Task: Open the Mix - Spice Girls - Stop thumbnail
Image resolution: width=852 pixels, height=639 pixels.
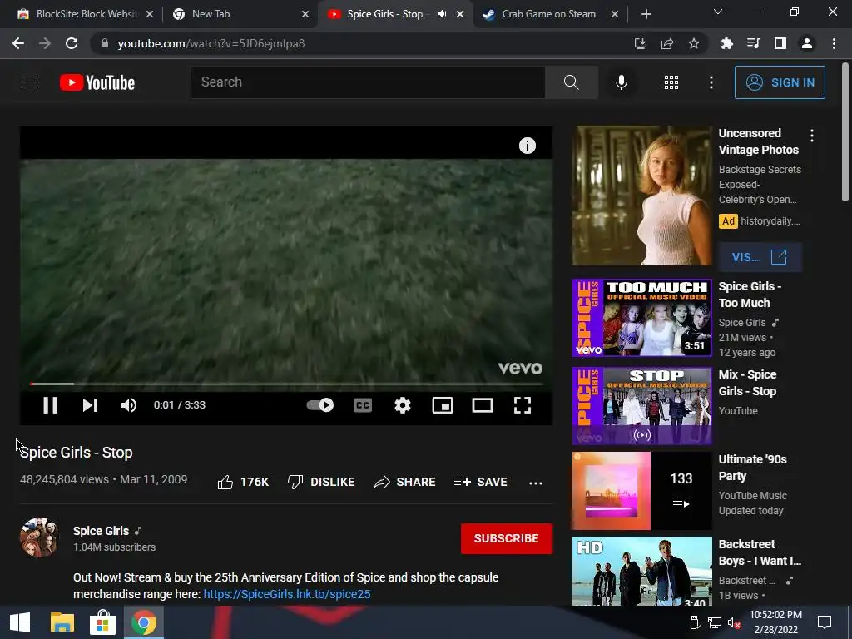Action: click(641, 406)
